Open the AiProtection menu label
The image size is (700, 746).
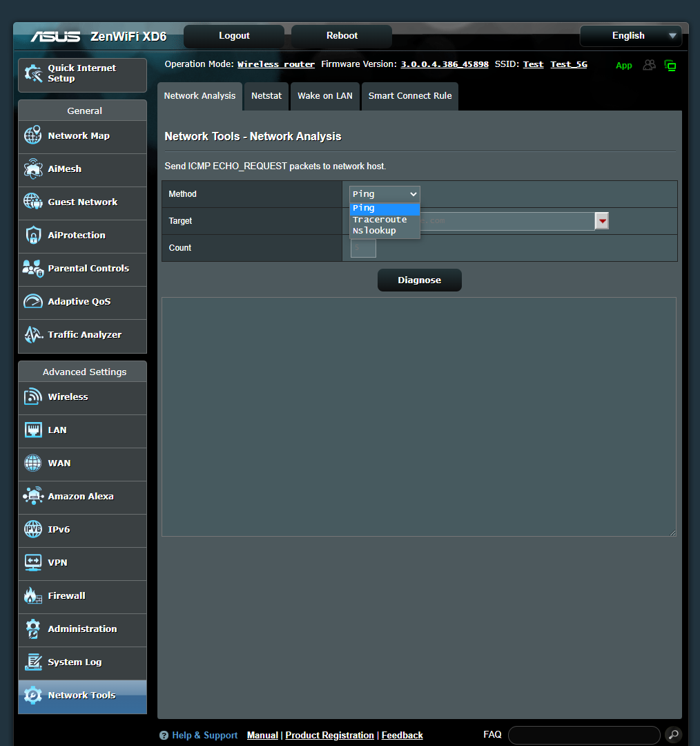[x=77, y=235]
